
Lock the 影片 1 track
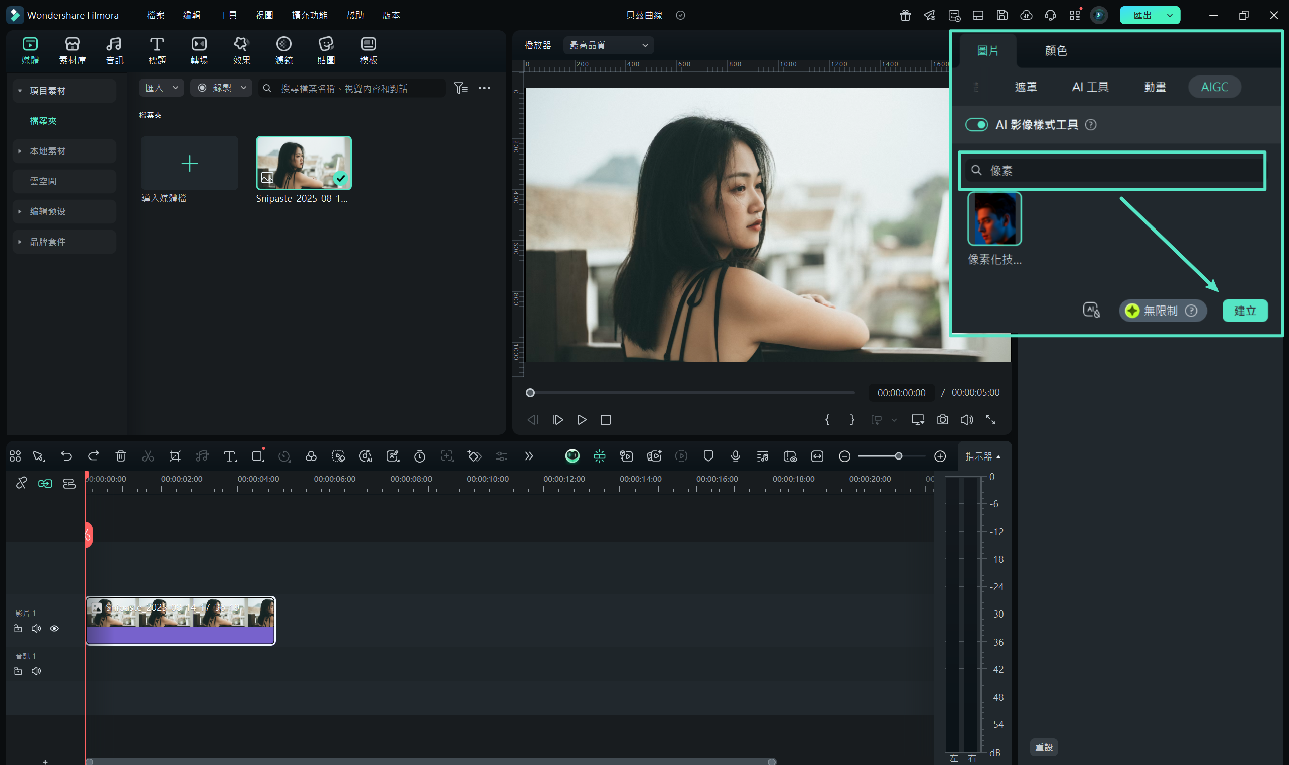click(x=18, y=628)
